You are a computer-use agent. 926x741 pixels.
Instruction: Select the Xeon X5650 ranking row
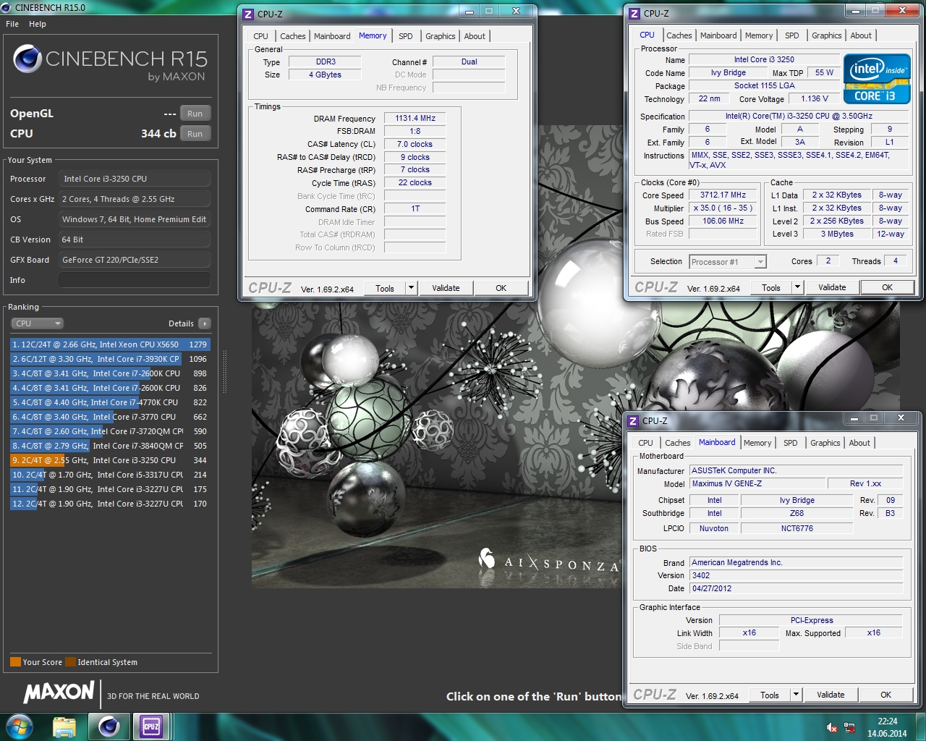[109, 344]
